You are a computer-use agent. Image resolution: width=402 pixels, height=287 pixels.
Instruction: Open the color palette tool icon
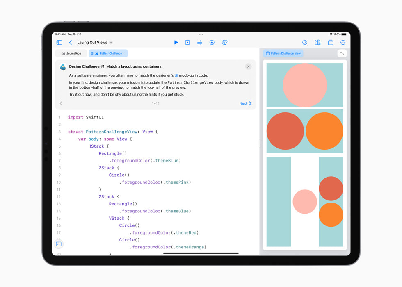point(224,42)
